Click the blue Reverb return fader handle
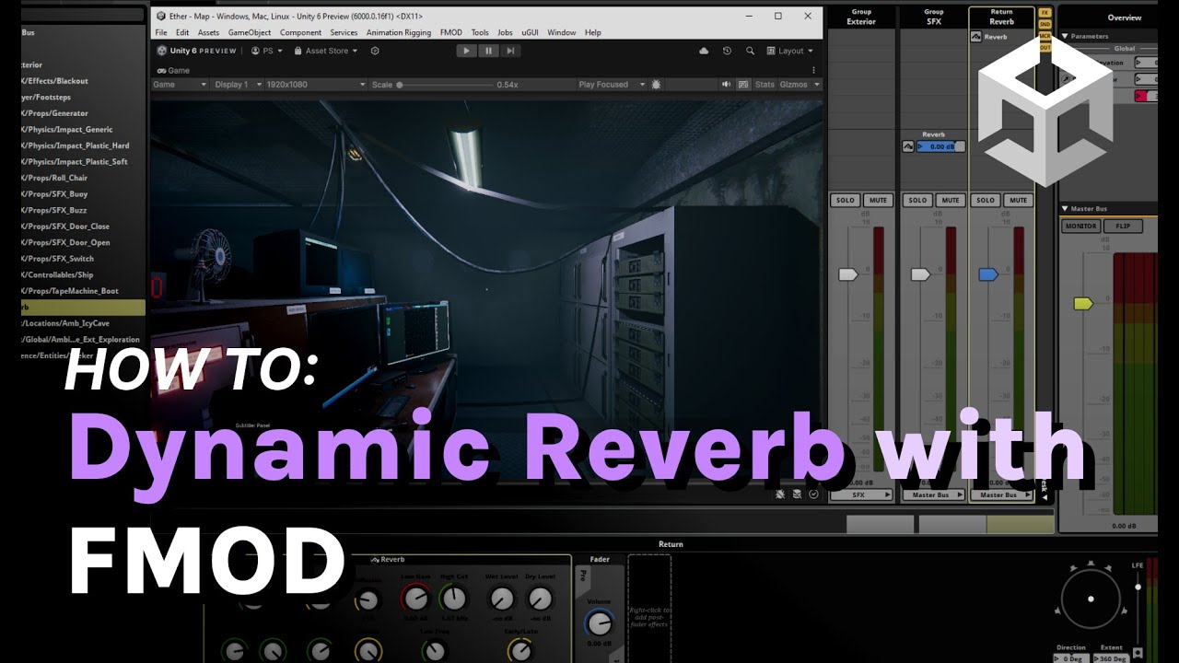 point(988,274)
